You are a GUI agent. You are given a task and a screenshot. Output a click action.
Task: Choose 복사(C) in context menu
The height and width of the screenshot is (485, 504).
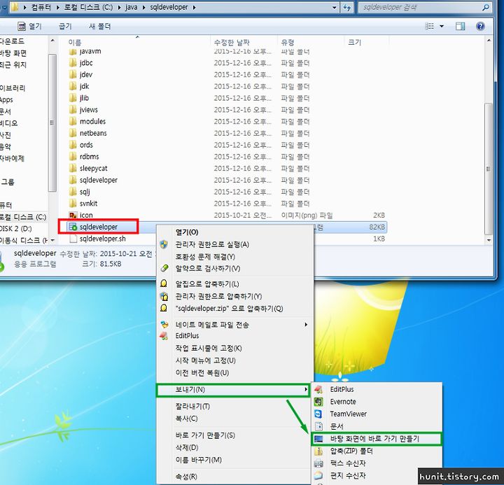pyautogui.click(x=186, y=419)
